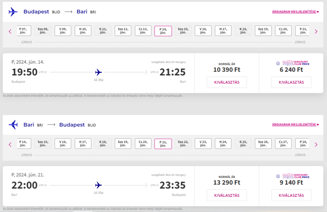The height and width of the screenshot is (212, 327).
Task: Open info icon beside 9 140 Ft Discount Club price
Action: tap(278, 176)
